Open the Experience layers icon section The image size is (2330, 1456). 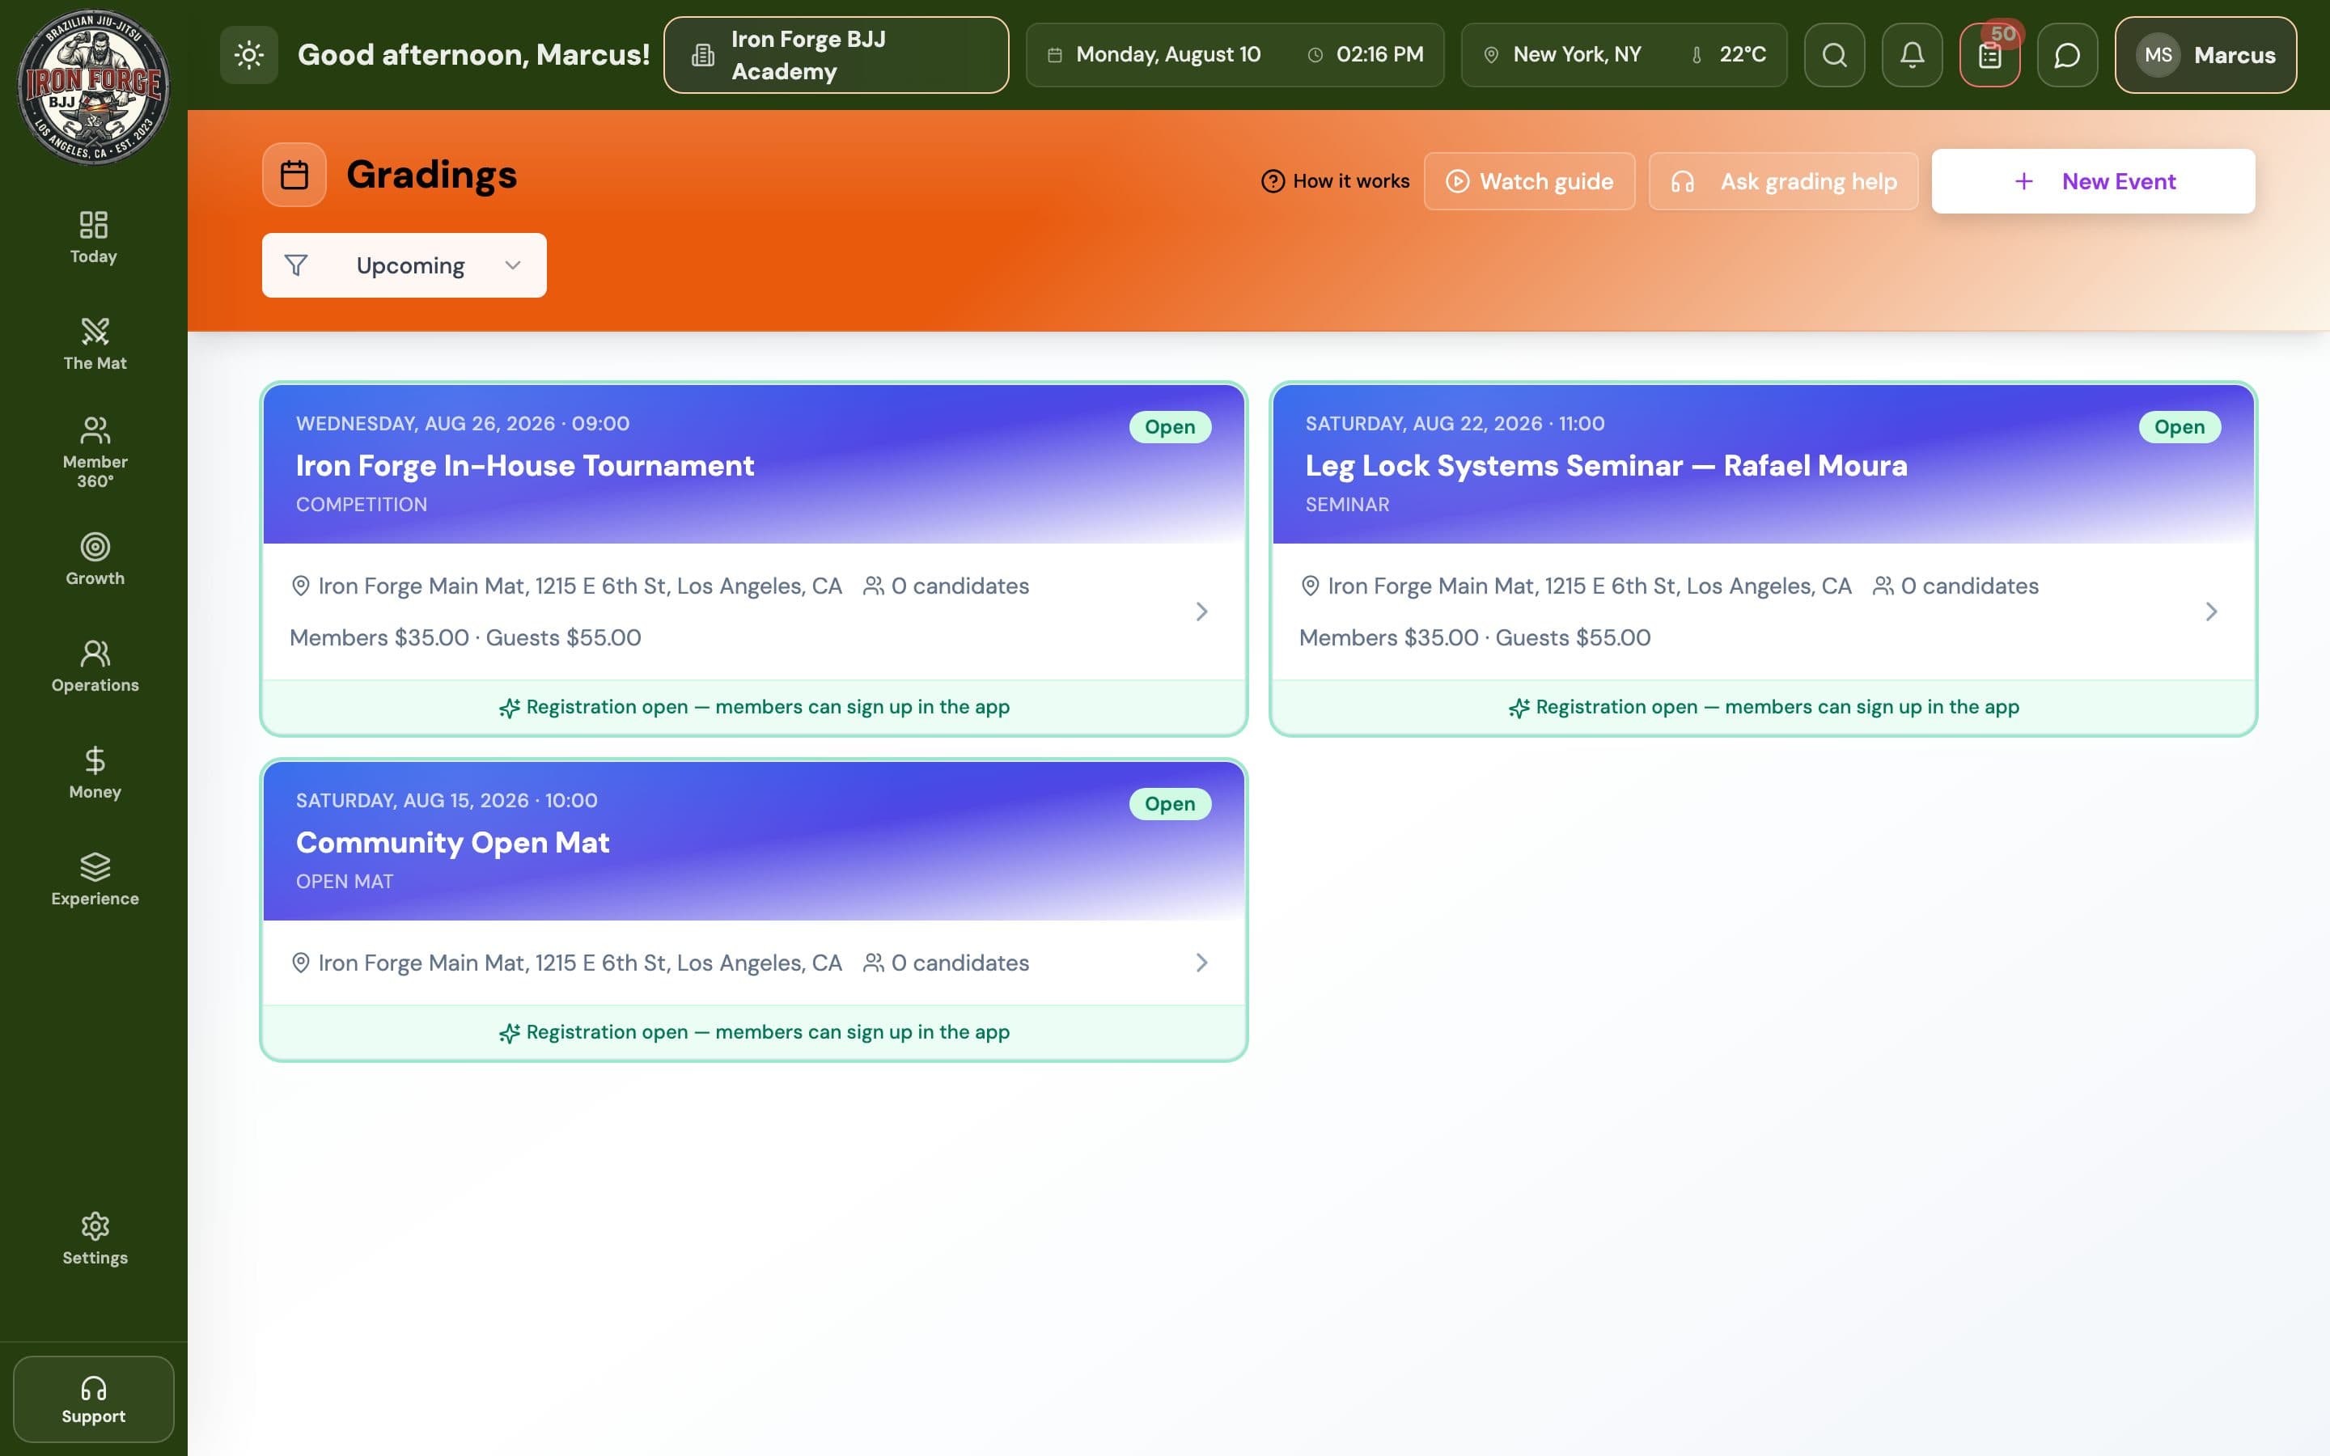pos(95,880)
